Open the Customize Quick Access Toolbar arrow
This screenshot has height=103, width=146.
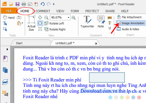[x=54, y=4]
